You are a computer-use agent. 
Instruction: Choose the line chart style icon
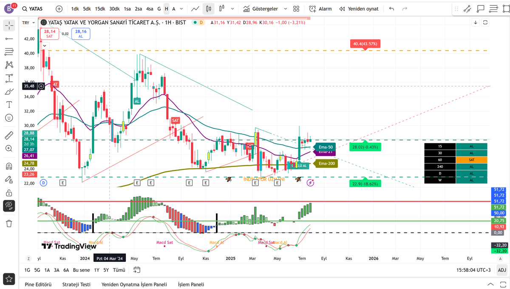[x=196, y=8]
